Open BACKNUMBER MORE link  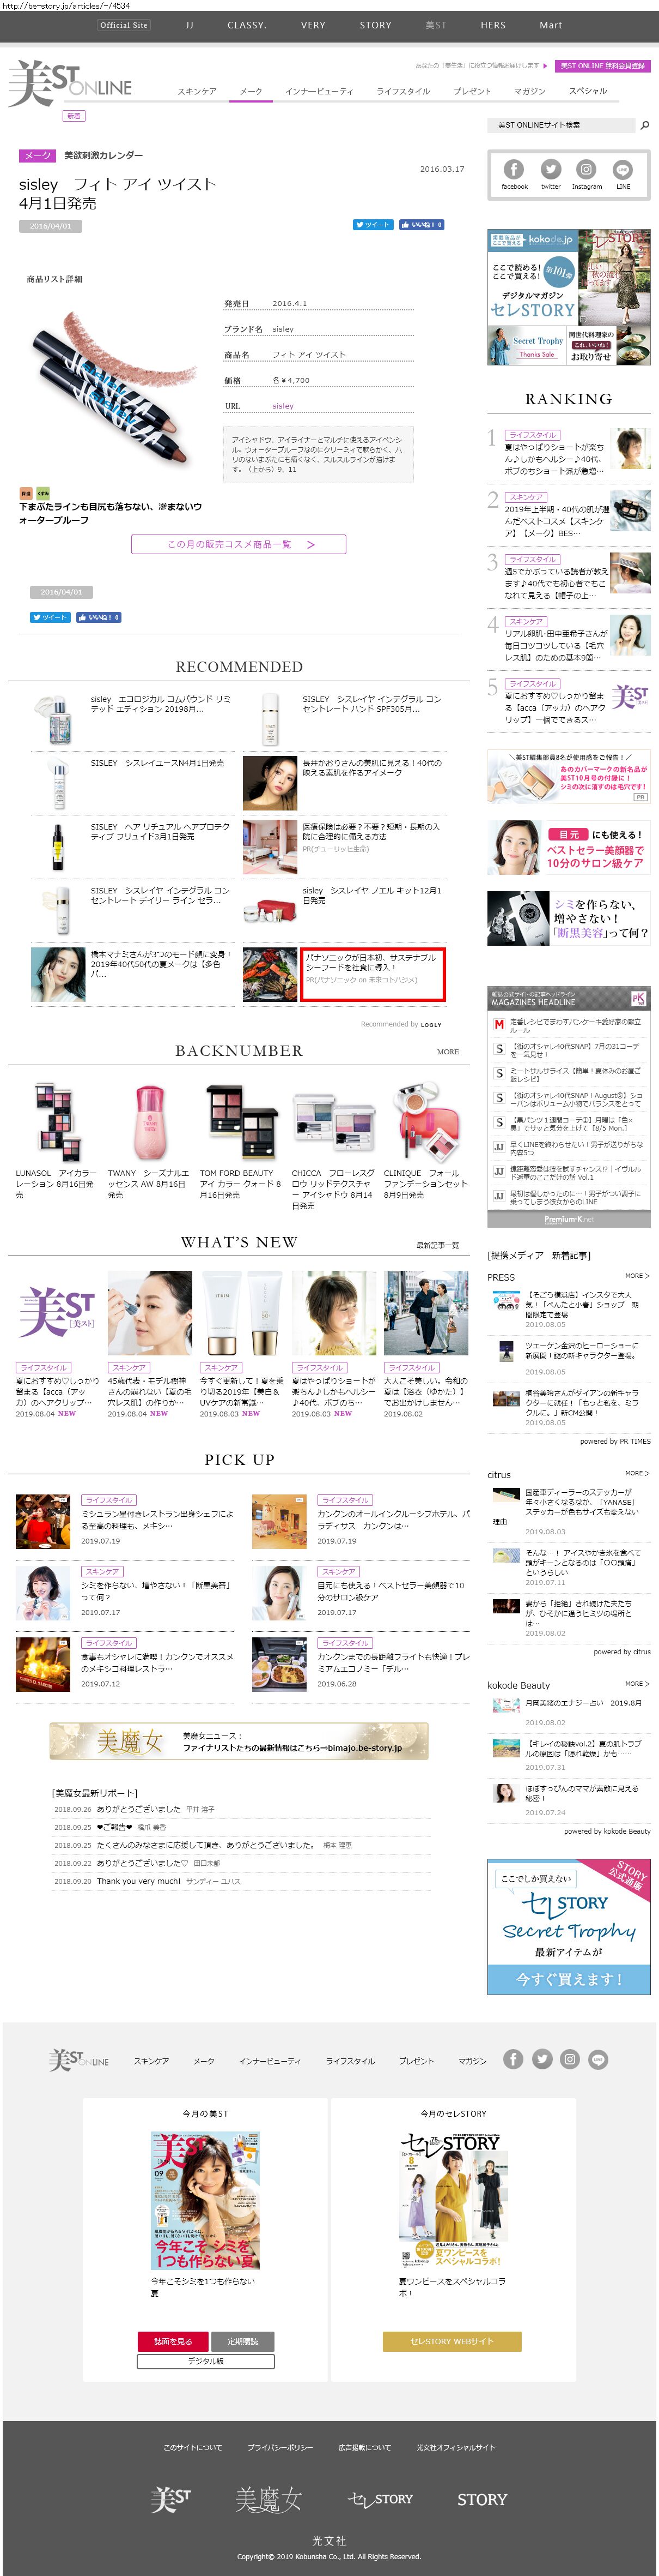tap(448, 1052)
